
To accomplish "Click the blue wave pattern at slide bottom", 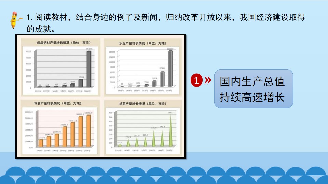I will point(164,175).
